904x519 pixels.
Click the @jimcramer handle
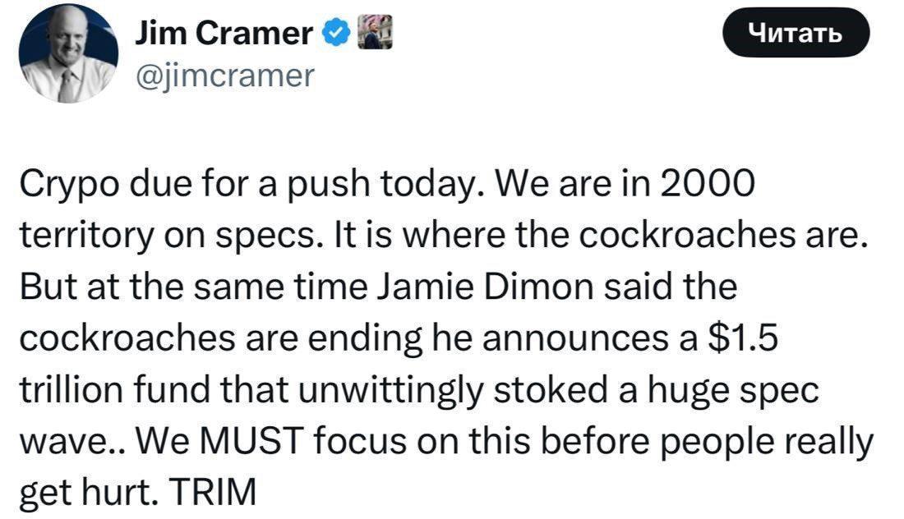coord(224,76)
